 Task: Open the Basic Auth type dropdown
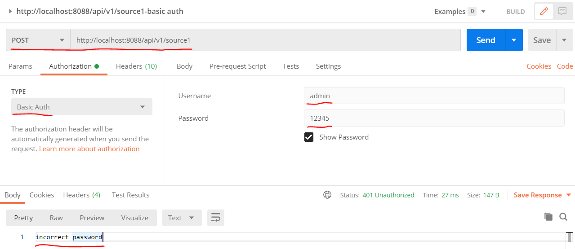tap(81, 107)
